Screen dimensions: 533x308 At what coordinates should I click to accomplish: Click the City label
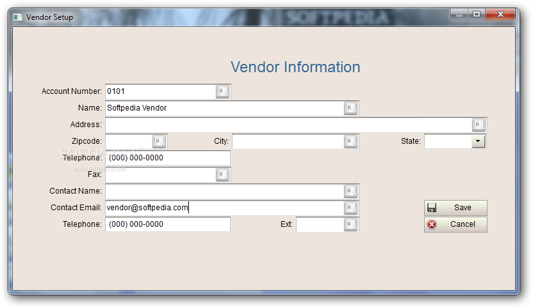tap(221, 141)
